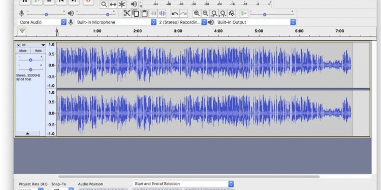Select the Zoom tool magnifier
This screenshot has width=381, height=190.
[104, 4]
